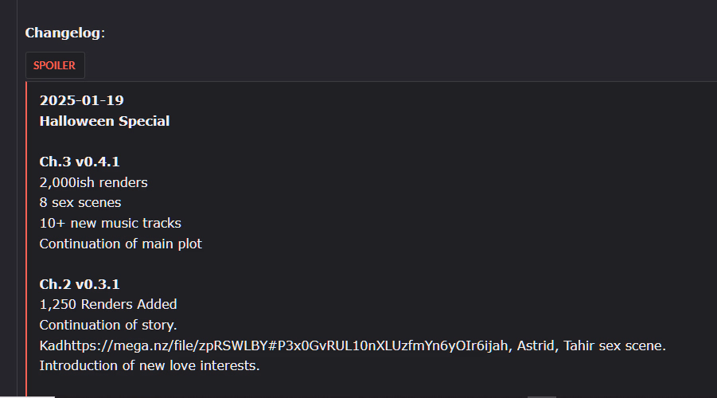Click the 1,250 Renders Added line
This screenshot has height=398, width=717.
click(108, 304)
